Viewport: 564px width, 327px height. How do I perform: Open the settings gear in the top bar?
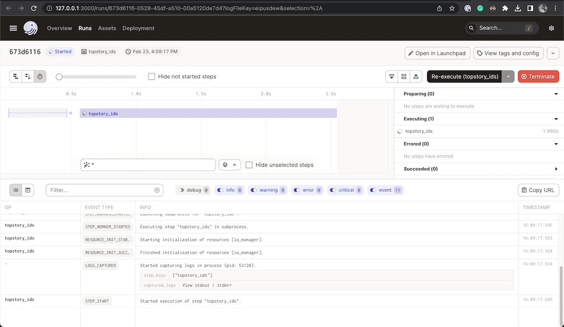click(x=551, y=28)
